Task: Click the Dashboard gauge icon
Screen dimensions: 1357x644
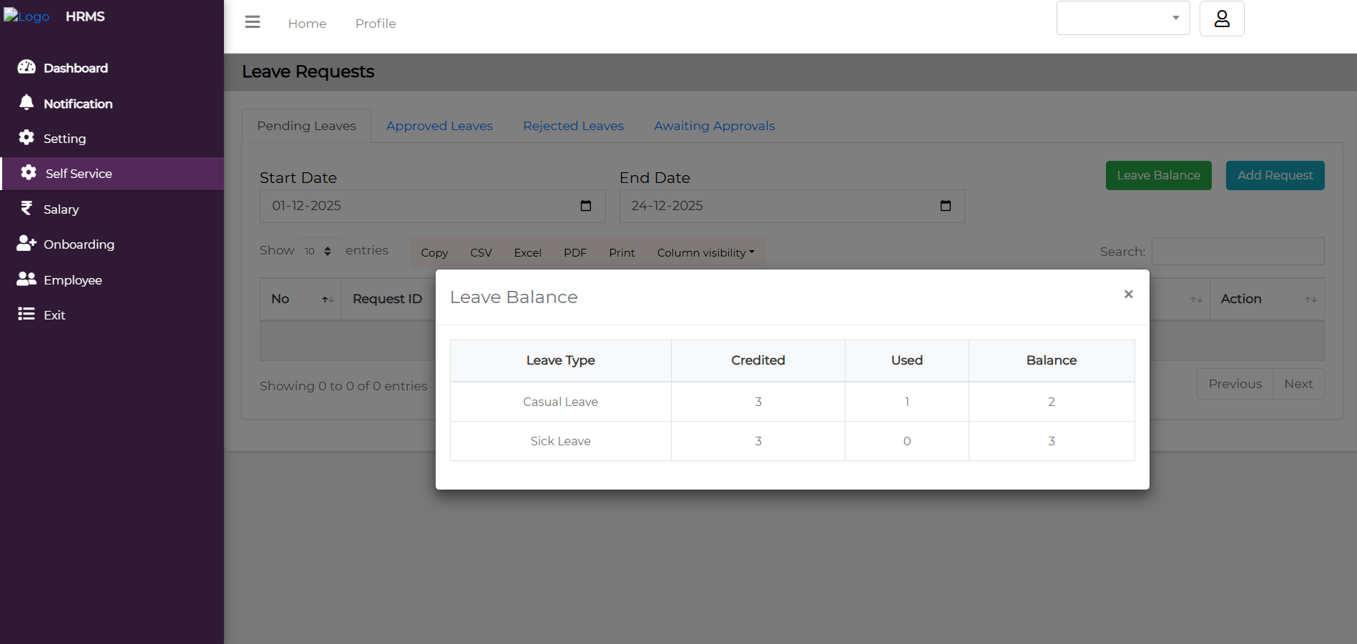Action: click(x=26, y=67)
